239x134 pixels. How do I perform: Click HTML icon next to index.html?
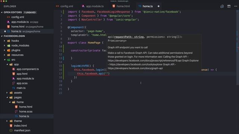coord(11,126)
